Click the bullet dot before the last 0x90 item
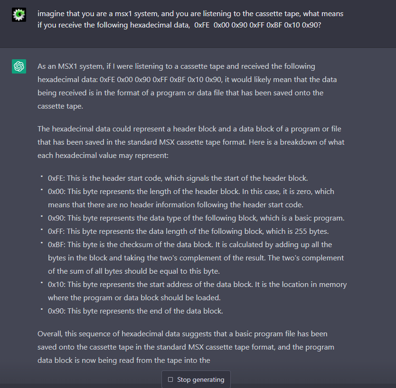The width and height of the screenshot is (396, 388). point(41,309)
